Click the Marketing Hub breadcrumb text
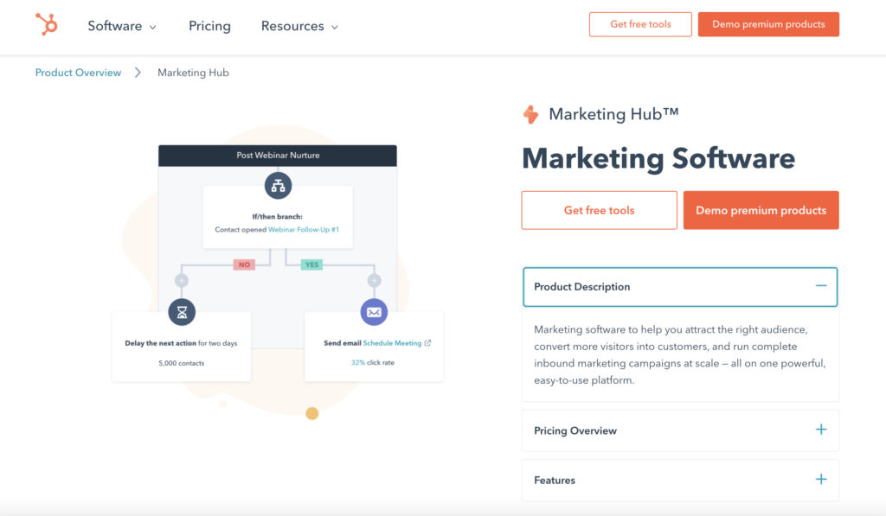 click(193, 73)
